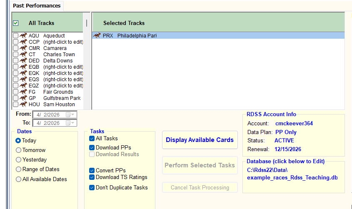Click Display Available Cards button
The image size is (352, 209).
200,140
